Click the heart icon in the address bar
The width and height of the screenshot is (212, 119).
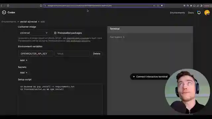162,6
